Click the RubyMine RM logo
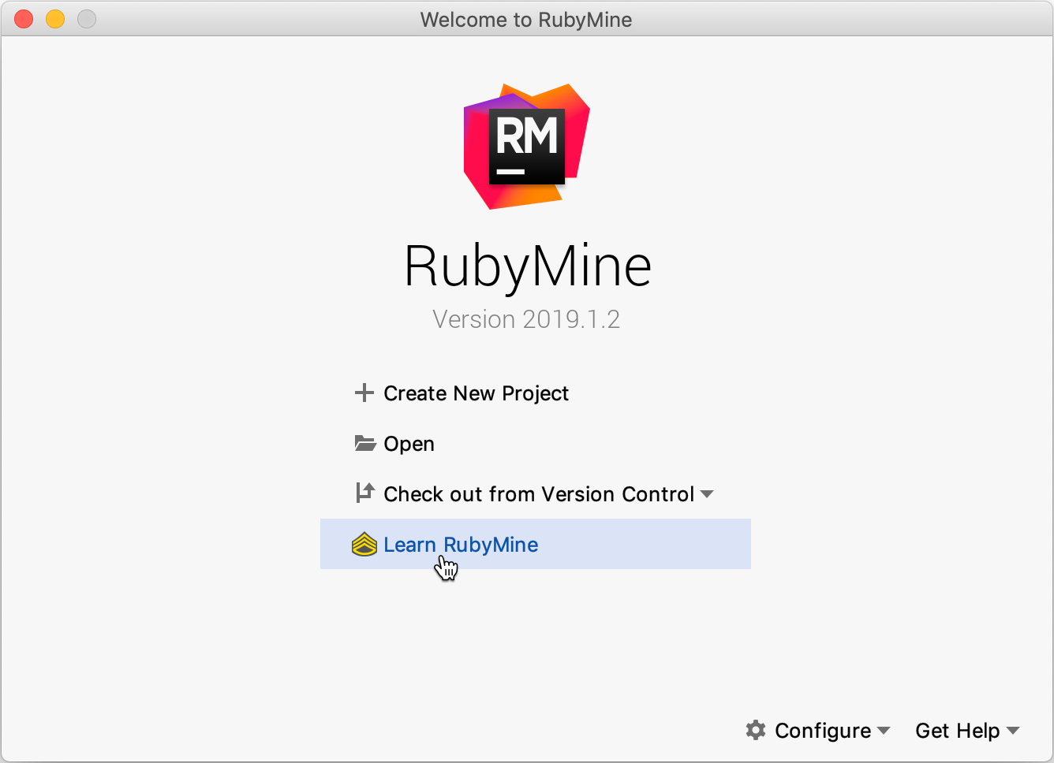Image resolution: width=1054 pixels, height=763 pixels. coord(526,146)
